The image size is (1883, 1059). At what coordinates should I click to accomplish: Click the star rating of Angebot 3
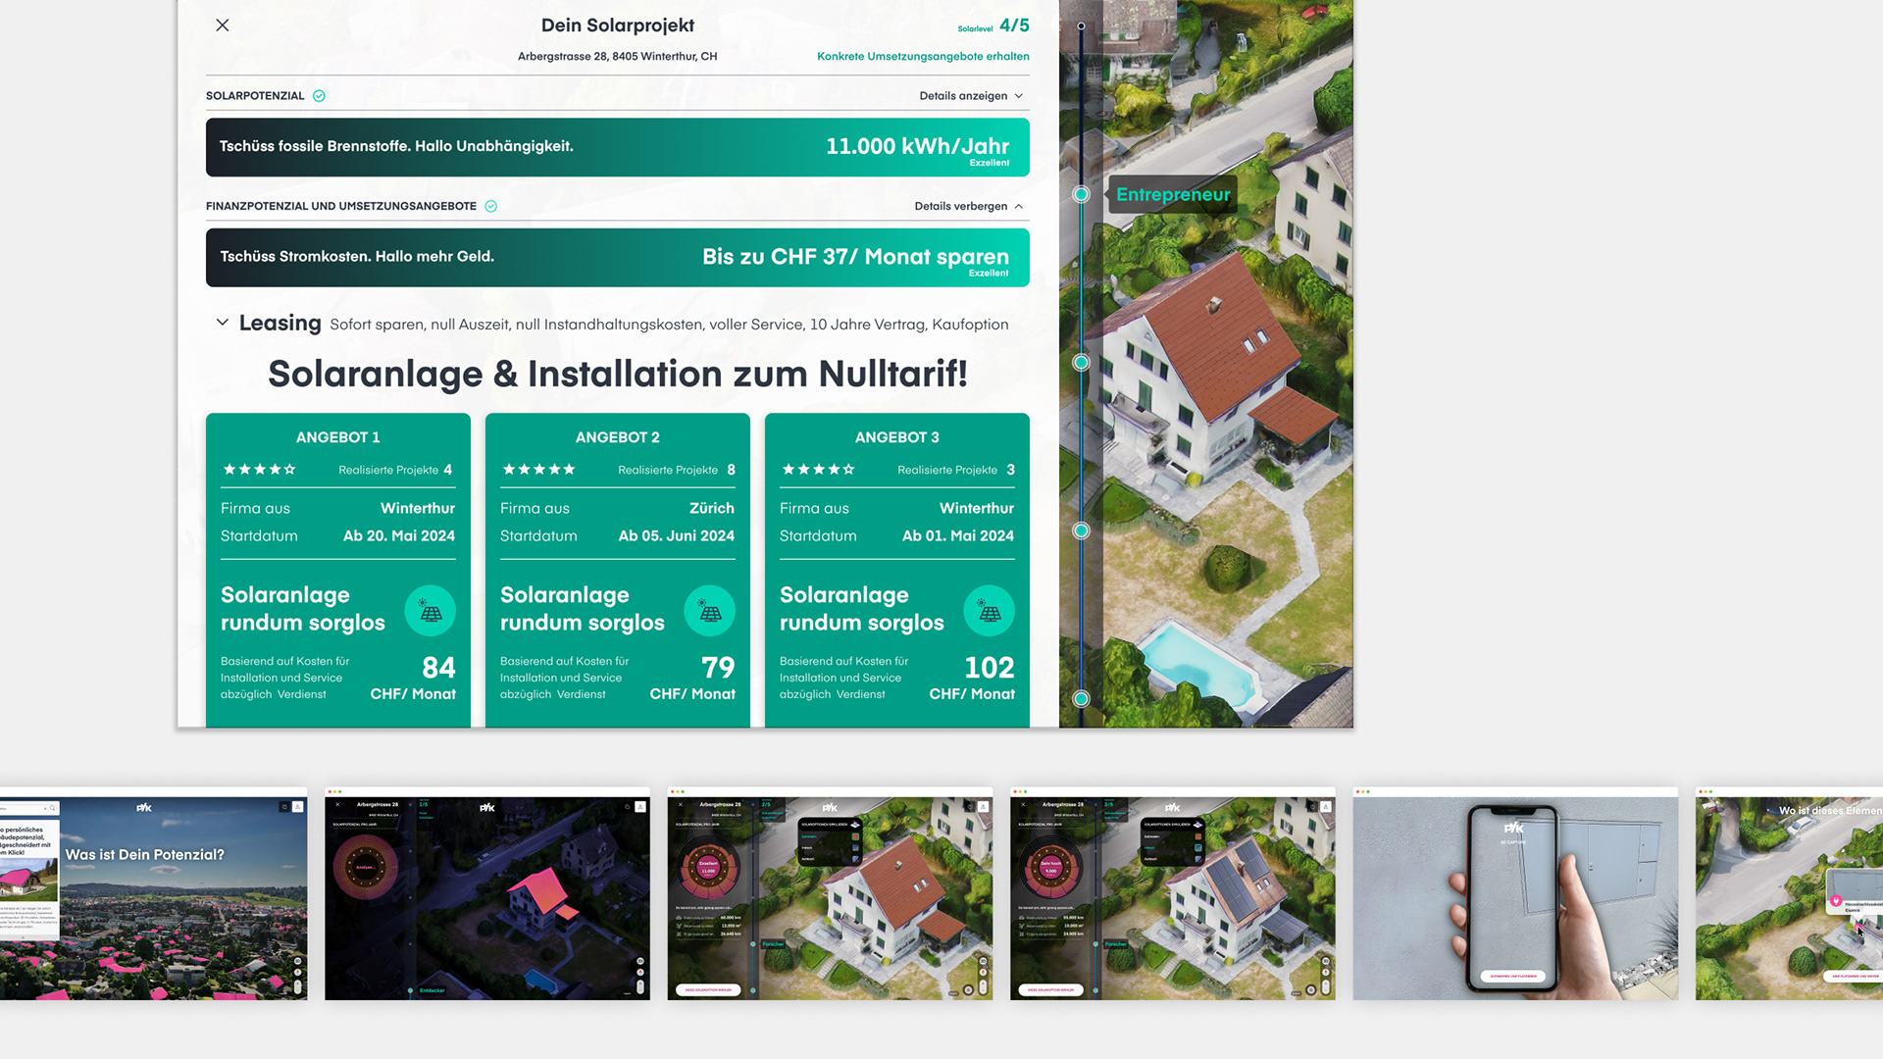coord(818,470)
